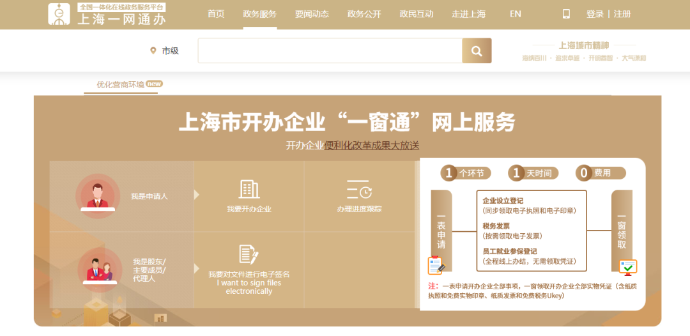690x336 pixels.
Task: Click the 一表申请 vertical banner
Action: [441, 231]
